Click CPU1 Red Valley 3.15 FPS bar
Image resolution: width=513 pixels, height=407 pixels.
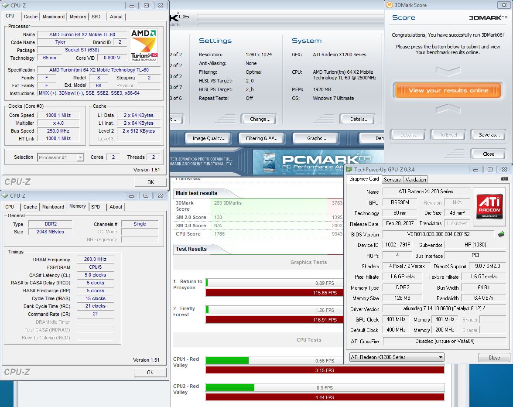coord(325,370)
